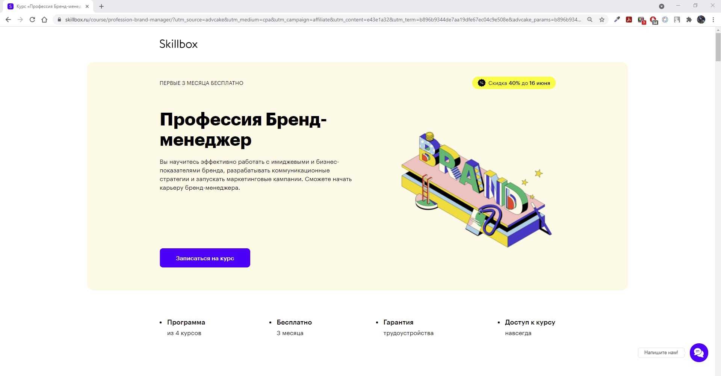Click the Skillbox logo

point(178,44)
